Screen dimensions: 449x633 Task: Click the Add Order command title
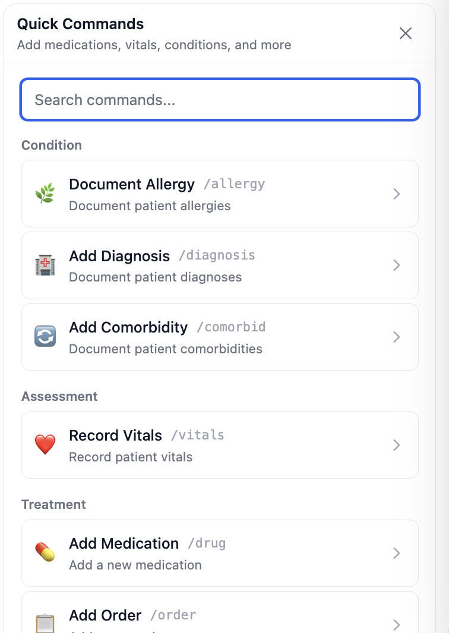coord(105,615)
